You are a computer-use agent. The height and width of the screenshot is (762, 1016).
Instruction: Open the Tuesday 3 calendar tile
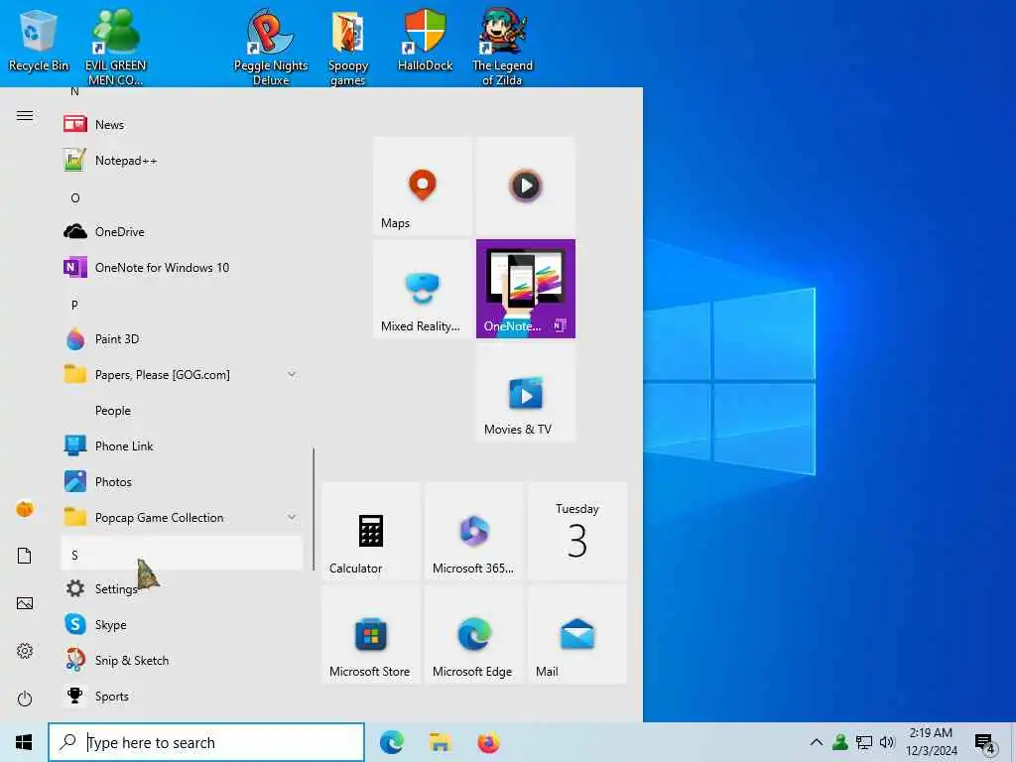[x=577, y=532]
